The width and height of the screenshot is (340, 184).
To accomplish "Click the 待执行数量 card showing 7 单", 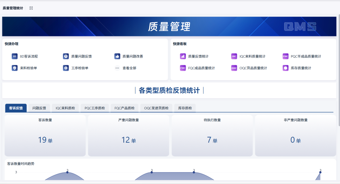I will (212, 135).
